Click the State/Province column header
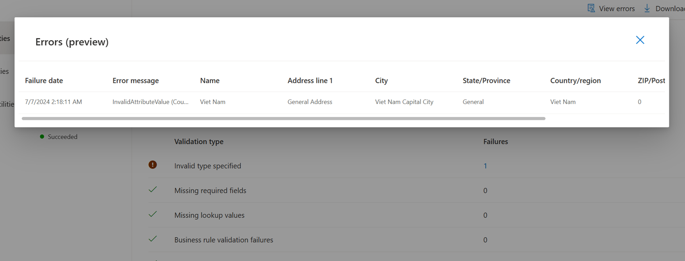This screenshot has height=261, width=685. click(x=486, y=81)
